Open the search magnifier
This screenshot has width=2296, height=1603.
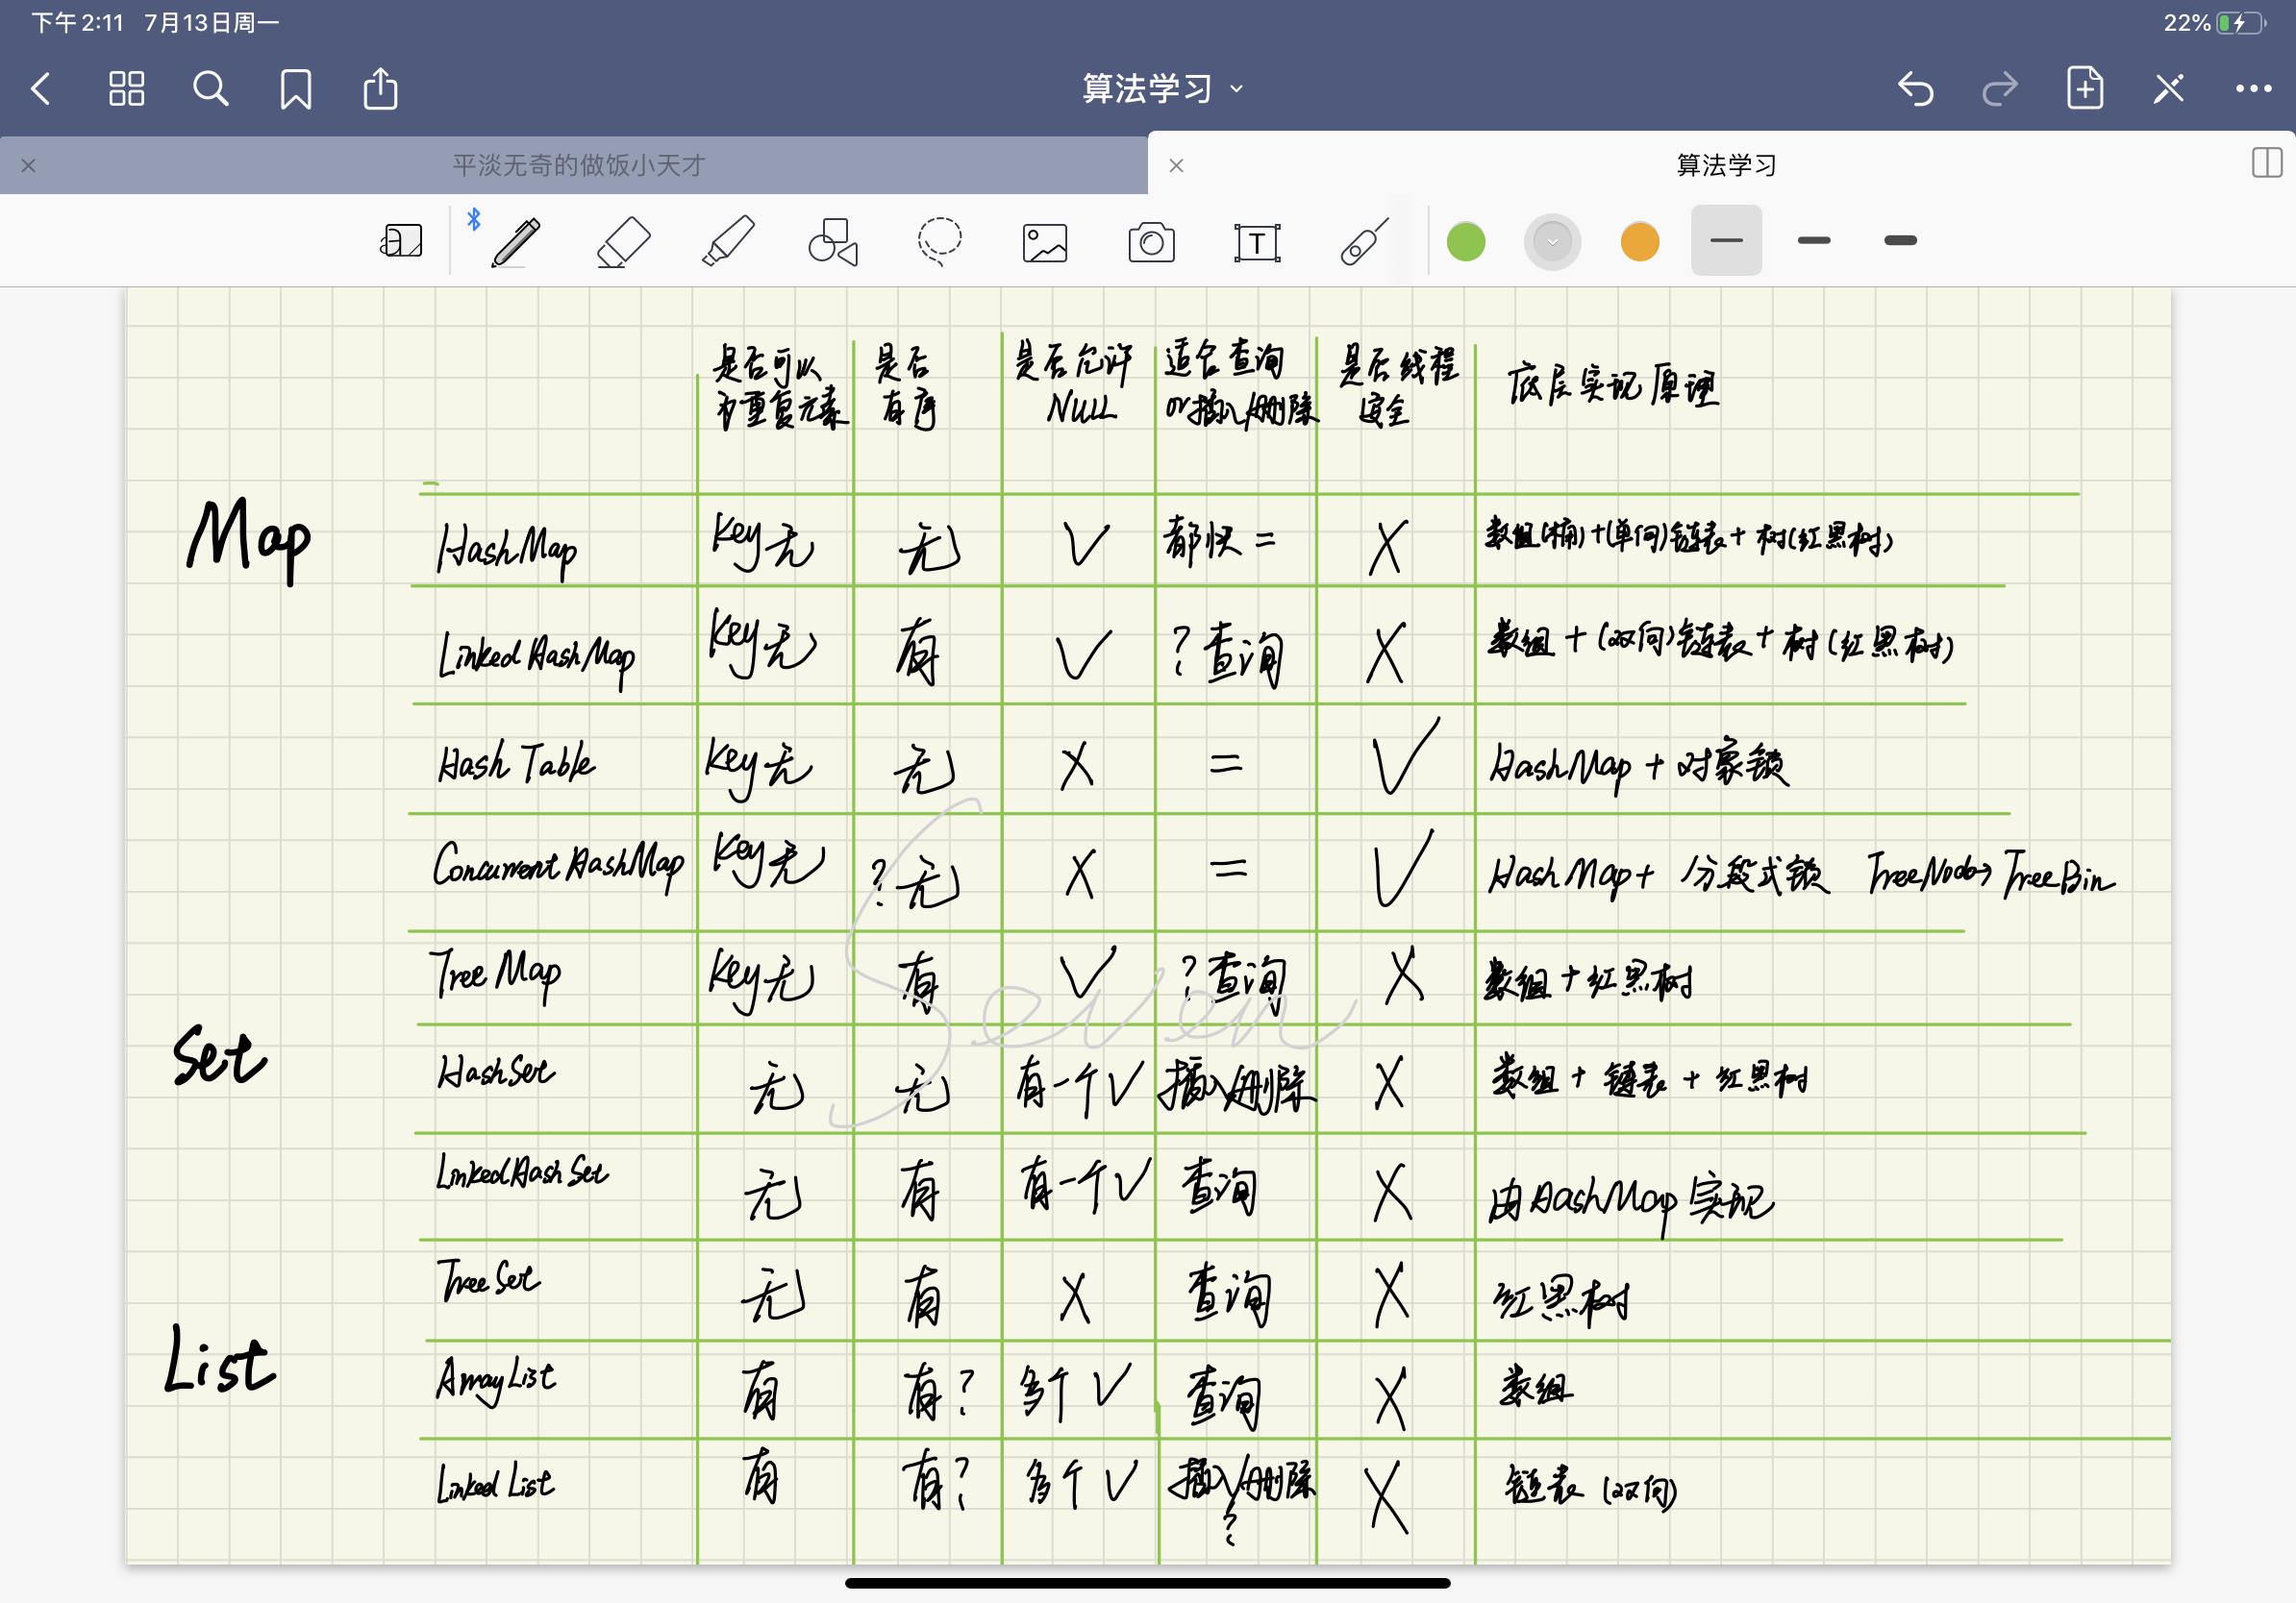[x=210, y=89]
